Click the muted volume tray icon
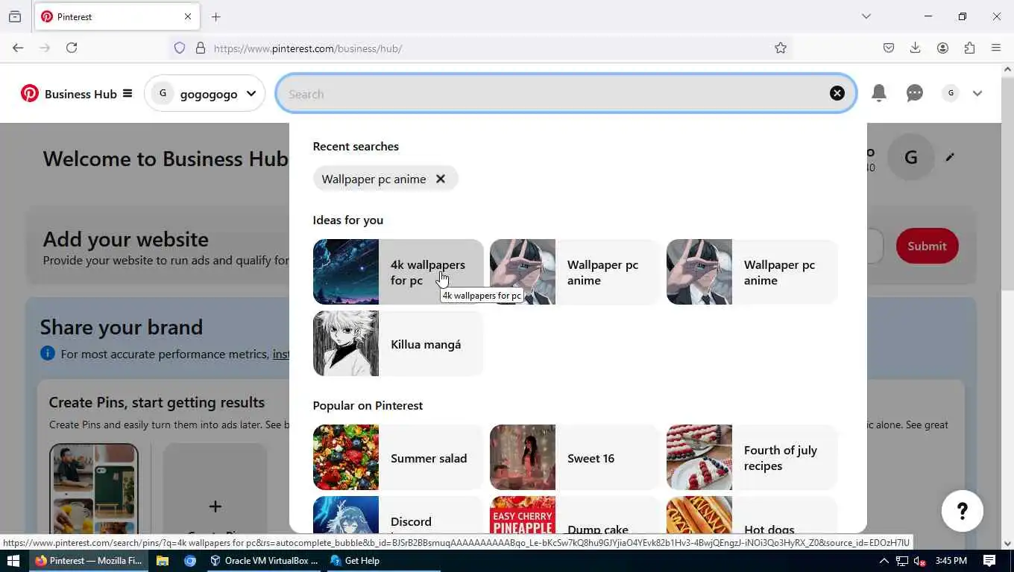The height and width of the screenshot is (572, 1014). (x=920, y=561)
